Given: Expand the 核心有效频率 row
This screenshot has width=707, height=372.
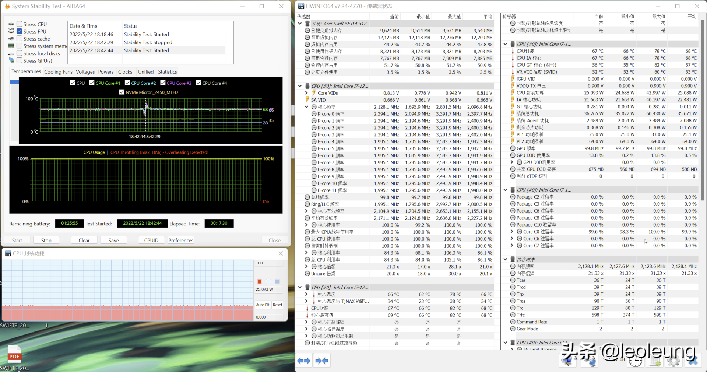Looking at the screenshot, I should 306,211.
